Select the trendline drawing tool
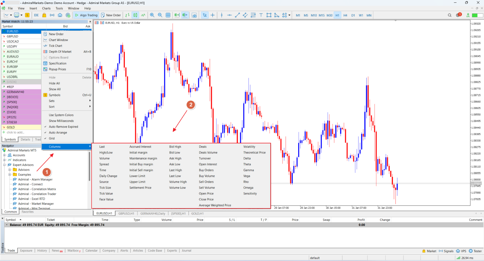Screen dimensions: 484x261 [x=237, y=15]
